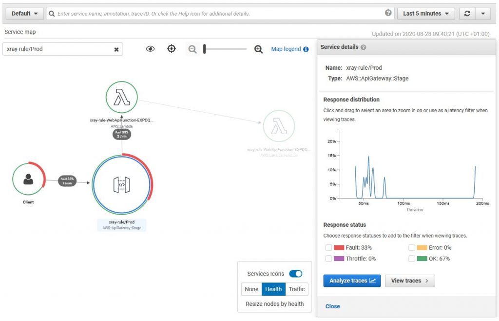Toggle the eye visibility icon

[x=150, y=49]
